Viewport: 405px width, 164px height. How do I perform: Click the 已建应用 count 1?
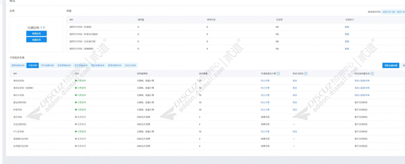coord(41,27)
